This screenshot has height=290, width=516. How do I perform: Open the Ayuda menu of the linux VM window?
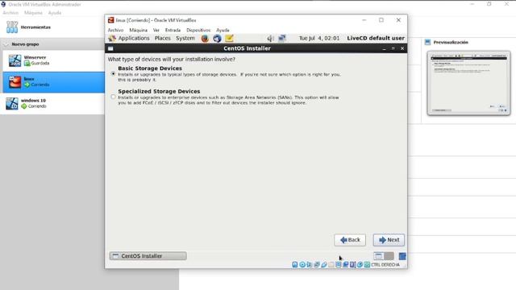tap(223, 30)
